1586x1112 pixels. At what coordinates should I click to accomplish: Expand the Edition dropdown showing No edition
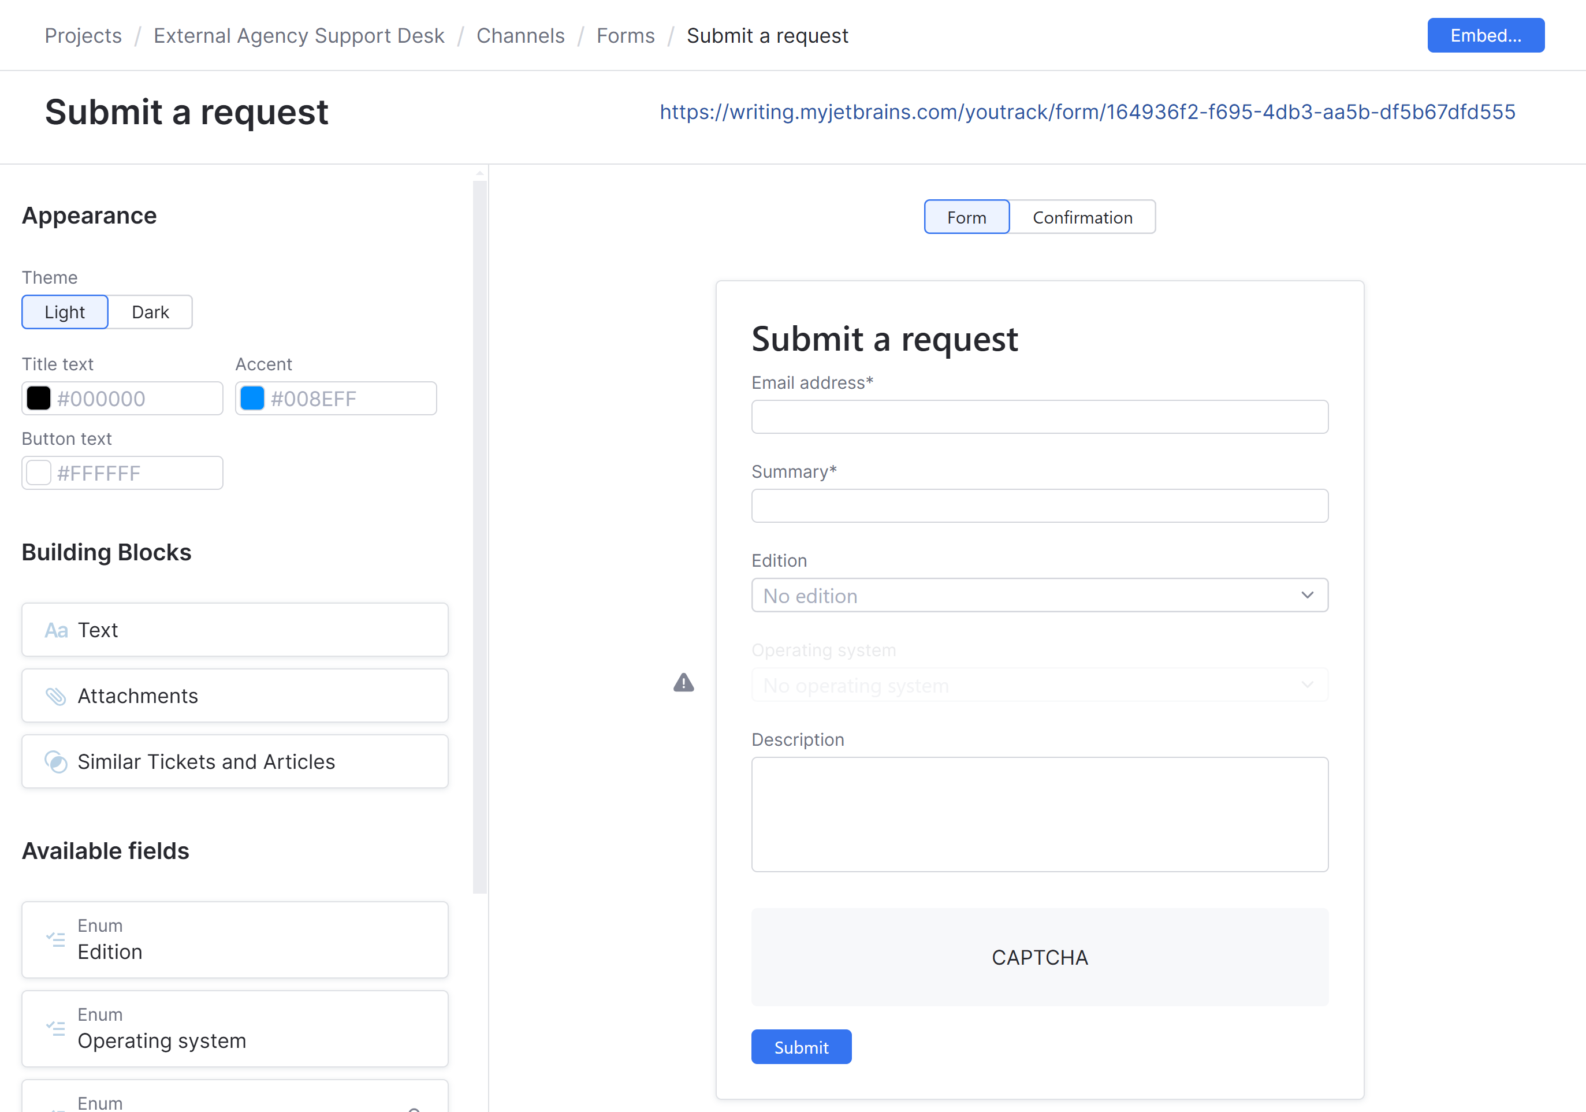click(1039, 594)
